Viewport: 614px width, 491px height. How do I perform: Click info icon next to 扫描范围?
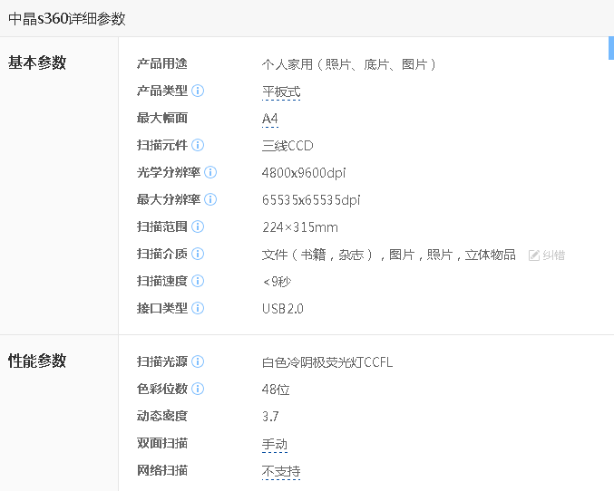coord(198,226)
